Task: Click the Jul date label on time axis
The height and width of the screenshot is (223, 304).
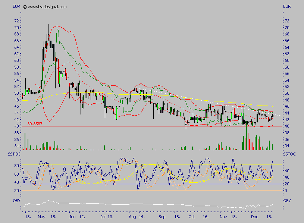Action: tap(103, 217)
